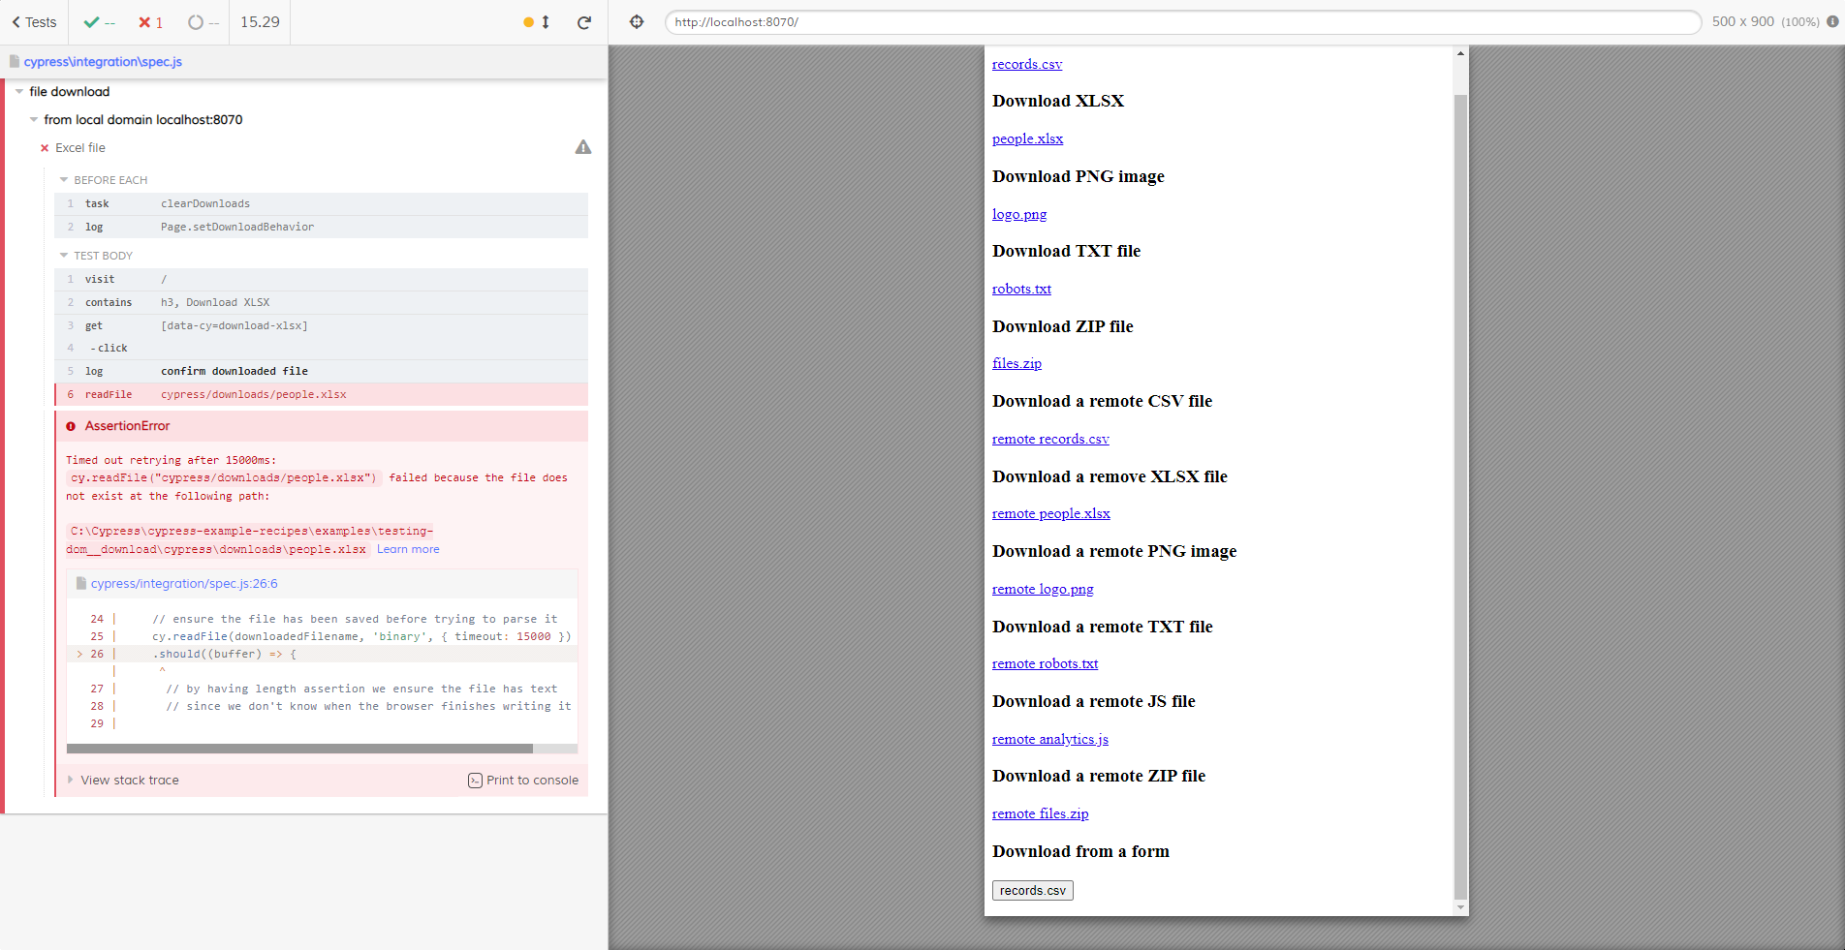Click the failed tests X counter
Screen dimensions: 1845x950
150,22
